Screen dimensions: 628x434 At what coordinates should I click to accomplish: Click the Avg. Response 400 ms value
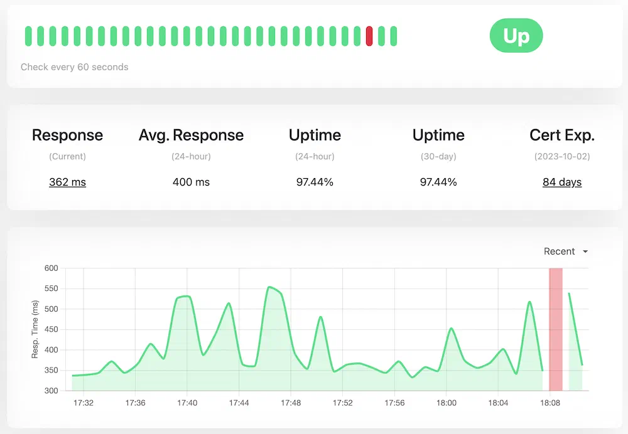[x=191, y=182]
